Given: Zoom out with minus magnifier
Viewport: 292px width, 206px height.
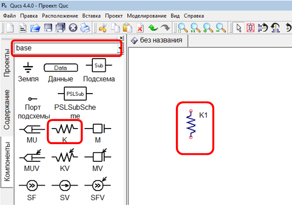Looking at the screenshot, I should click(x=221, y=28).
